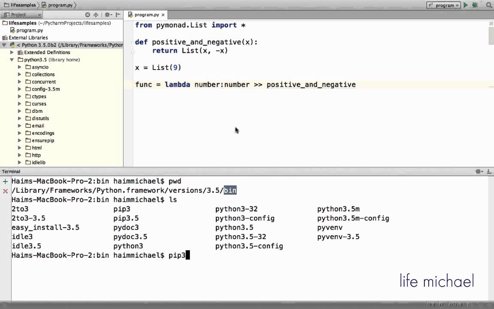Open Terminal panel gear settings

pos(479,172)
